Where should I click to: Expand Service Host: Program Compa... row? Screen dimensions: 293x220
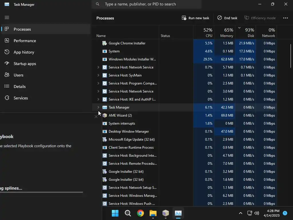(x=98, y=83)
